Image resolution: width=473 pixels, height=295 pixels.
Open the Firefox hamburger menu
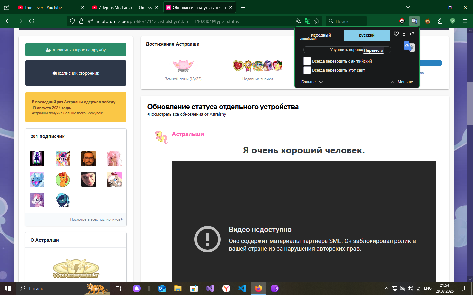click(x=465, y=21)
